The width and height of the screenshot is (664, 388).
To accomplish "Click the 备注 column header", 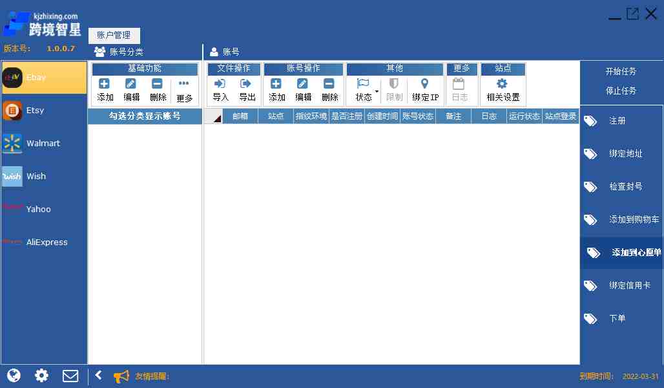I will pos(453,116).
